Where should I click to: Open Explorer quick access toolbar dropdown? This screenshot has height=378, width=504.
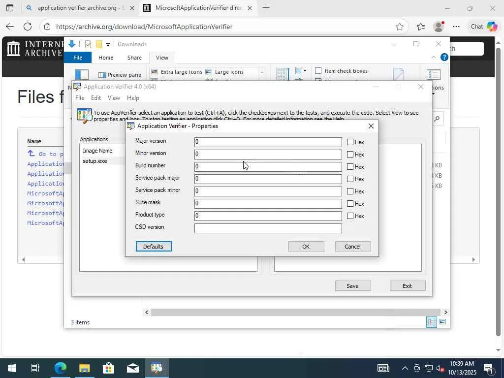coord(108,44)
